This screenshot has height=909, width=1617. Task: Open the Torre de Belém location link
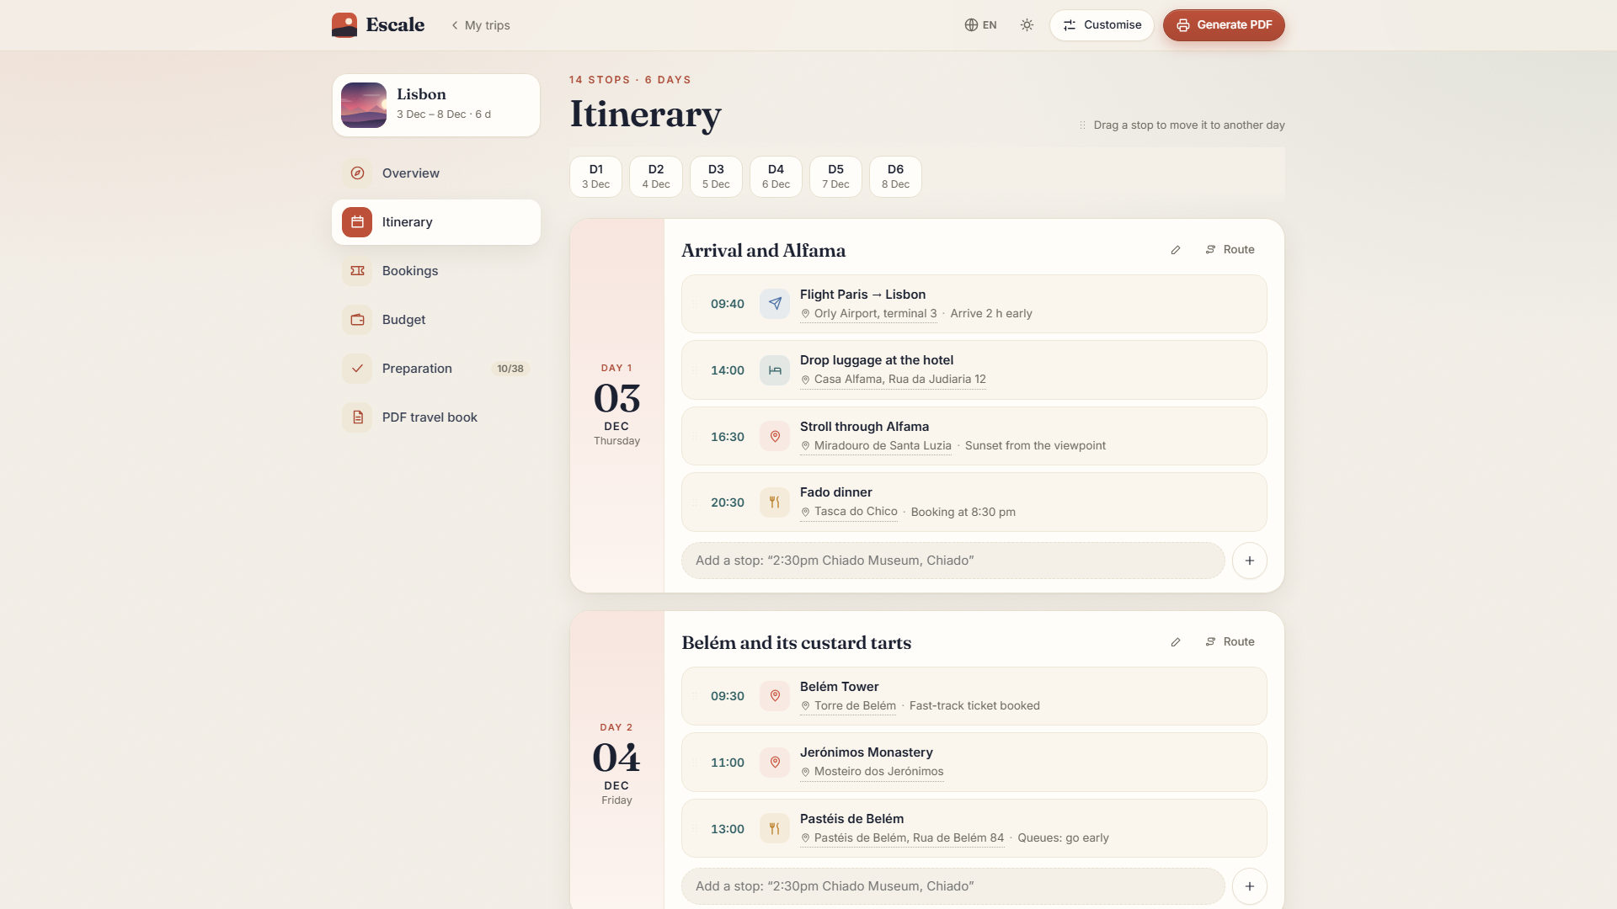[x=848, y=706]
